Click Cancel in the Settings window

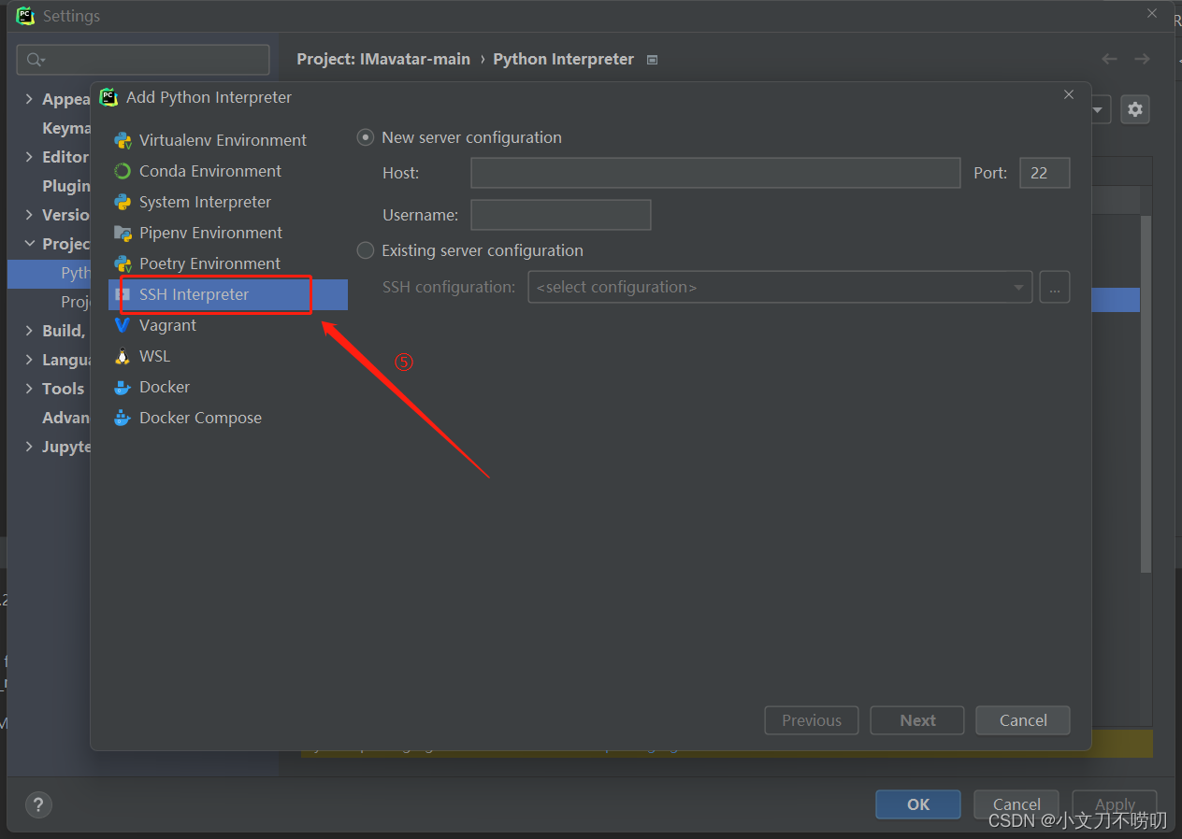point(1016,804)
